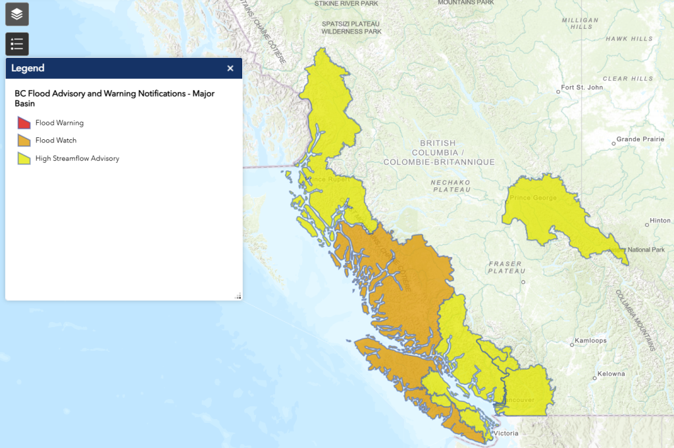Select the Flood Watch legend label
Screen dimensions: 674x448
click(x=56, y=141)
